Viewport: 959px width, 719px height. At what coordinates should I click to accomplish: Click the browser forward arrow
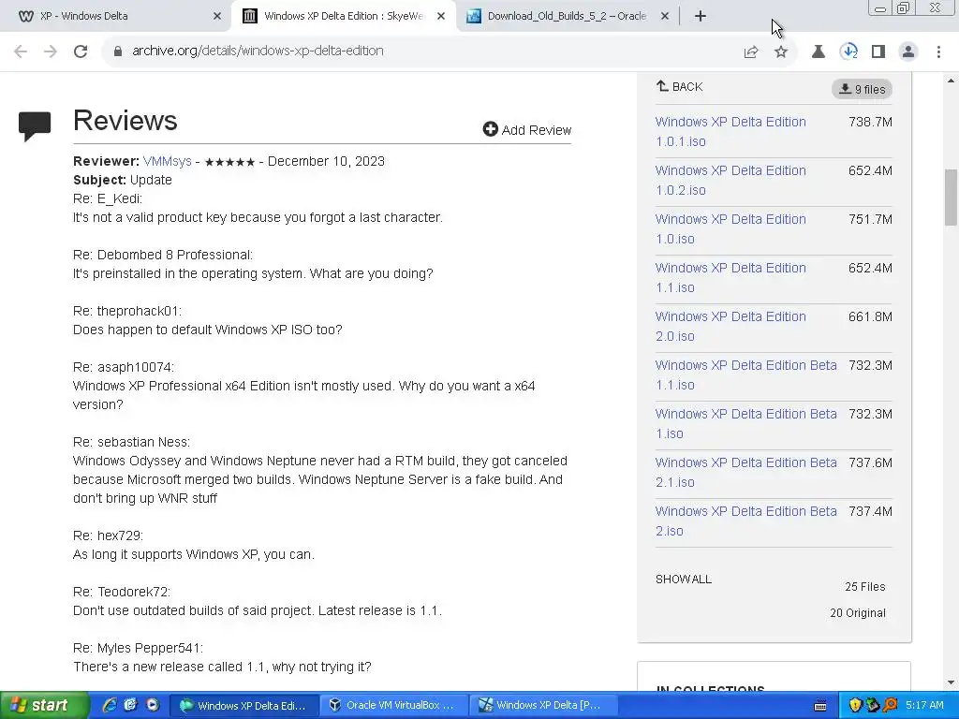coord(51,51)
